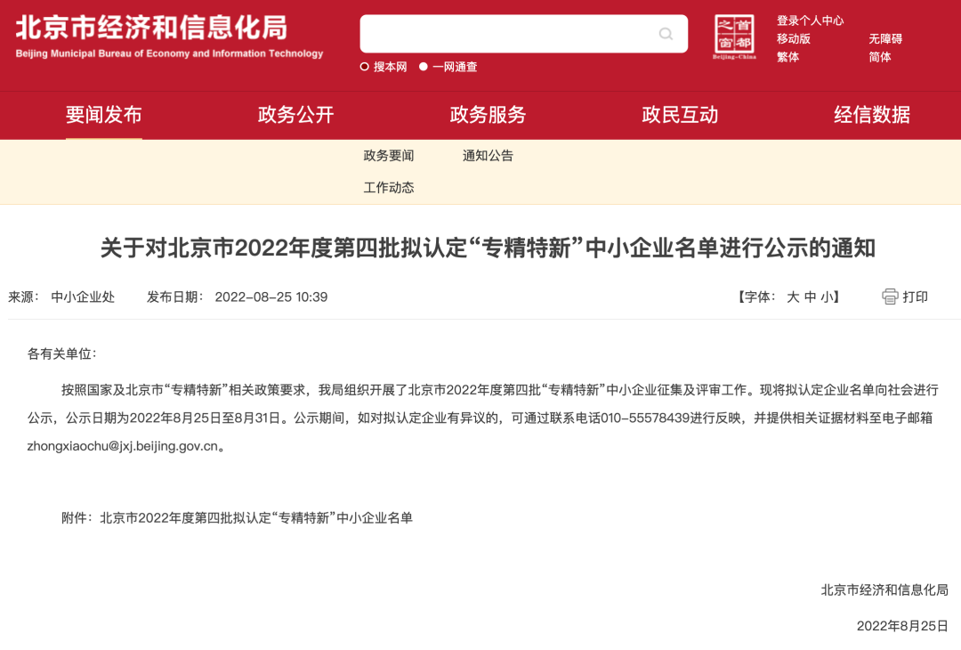Open the 工作动态 submenu link

click(389, 188)
